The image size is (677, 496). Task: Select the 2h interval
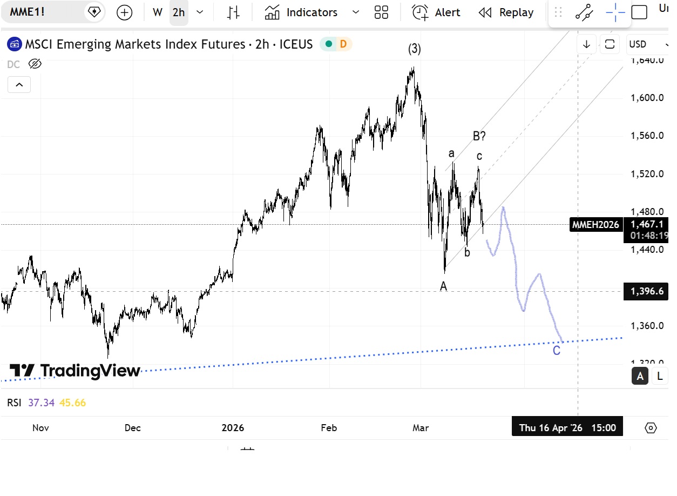point(178,12)
